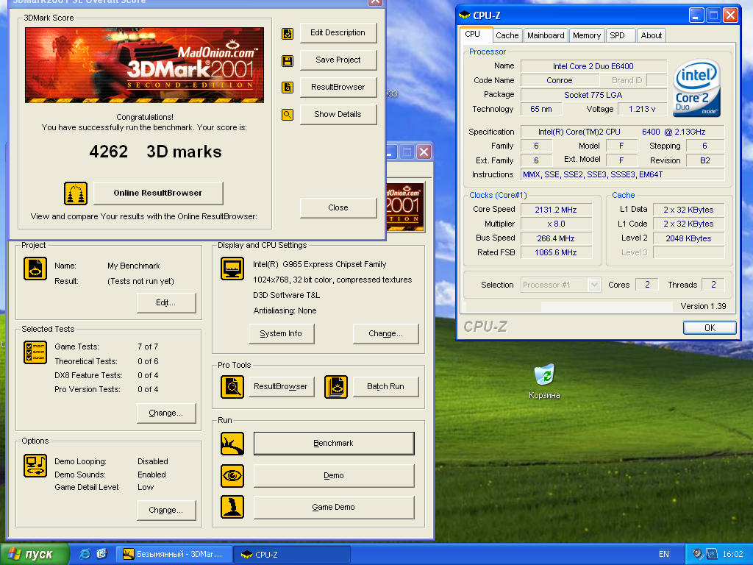753x565 pixels.
Task: Switch to CPU-Z taskbar button
Action: [292, 554]
